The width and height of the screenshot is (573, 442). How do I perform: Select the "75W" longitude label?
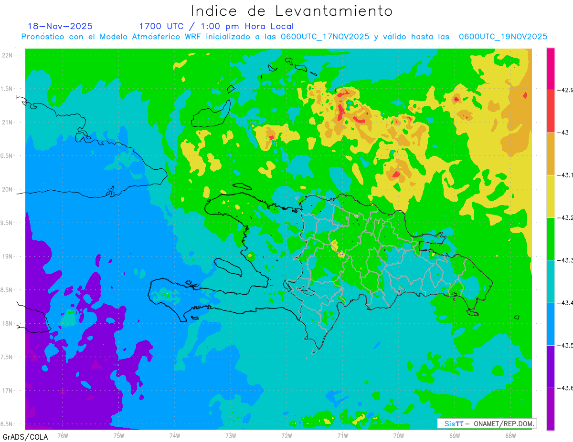[118, 436]
